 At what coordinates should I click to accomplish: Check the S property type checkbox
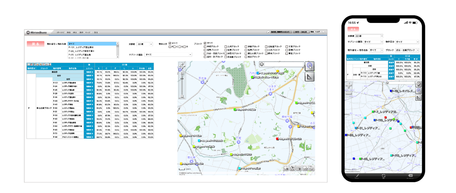click(x=180, y=47)
